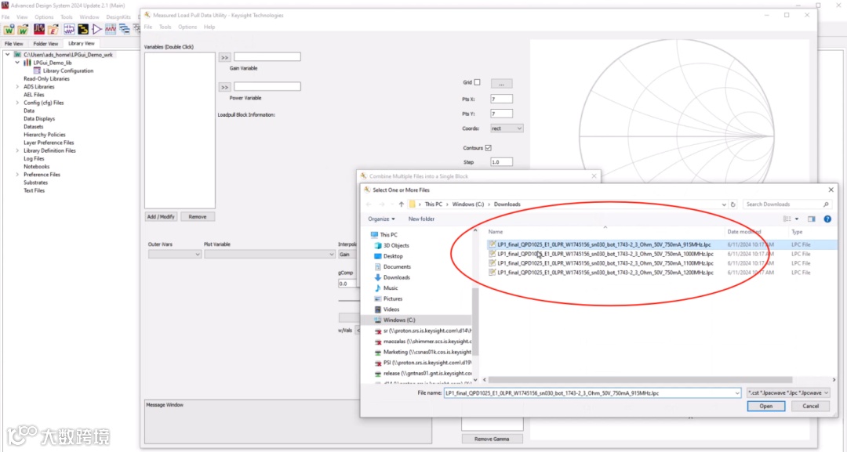Open the ADS main window File menu
The width and height of the screenshot is (847, 452).
pos(5,17)
